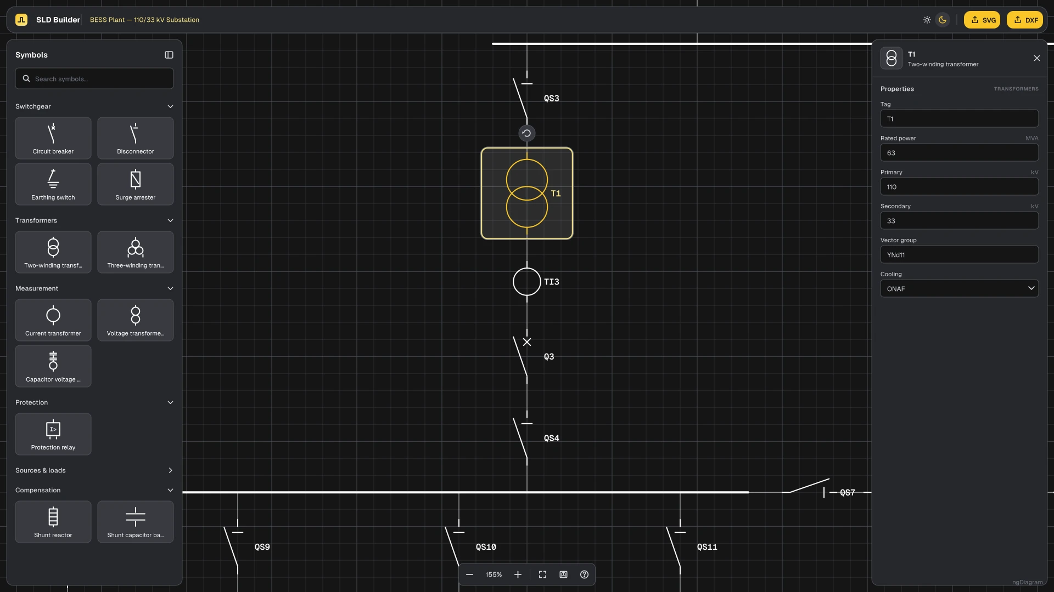The height and width of the screenshot is (592, 1054).
Task: Select the Voltage transformer symbol
Action: click(136, 320)
